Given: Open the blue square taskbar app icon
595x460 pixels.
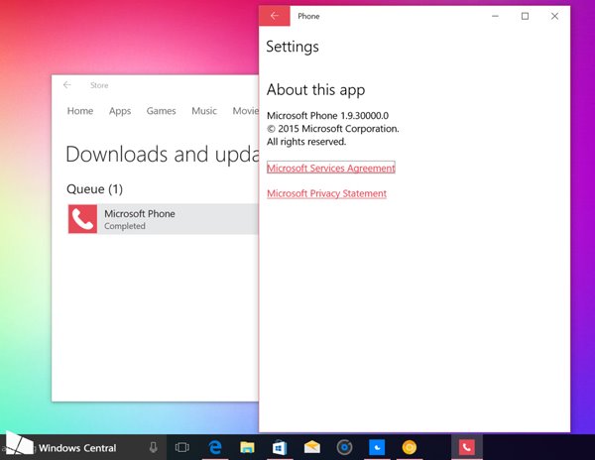Looking at the screenshot, I should pyautogui.click(x=377, y=447).
